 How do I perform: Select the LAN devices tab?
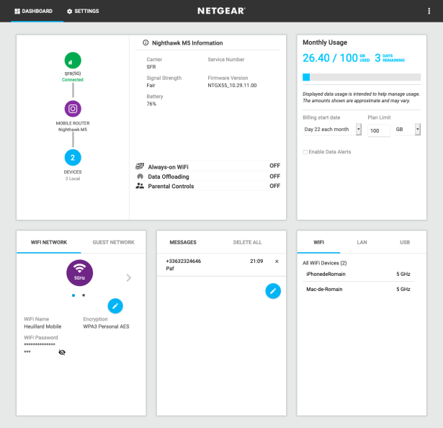pos(362,242)
